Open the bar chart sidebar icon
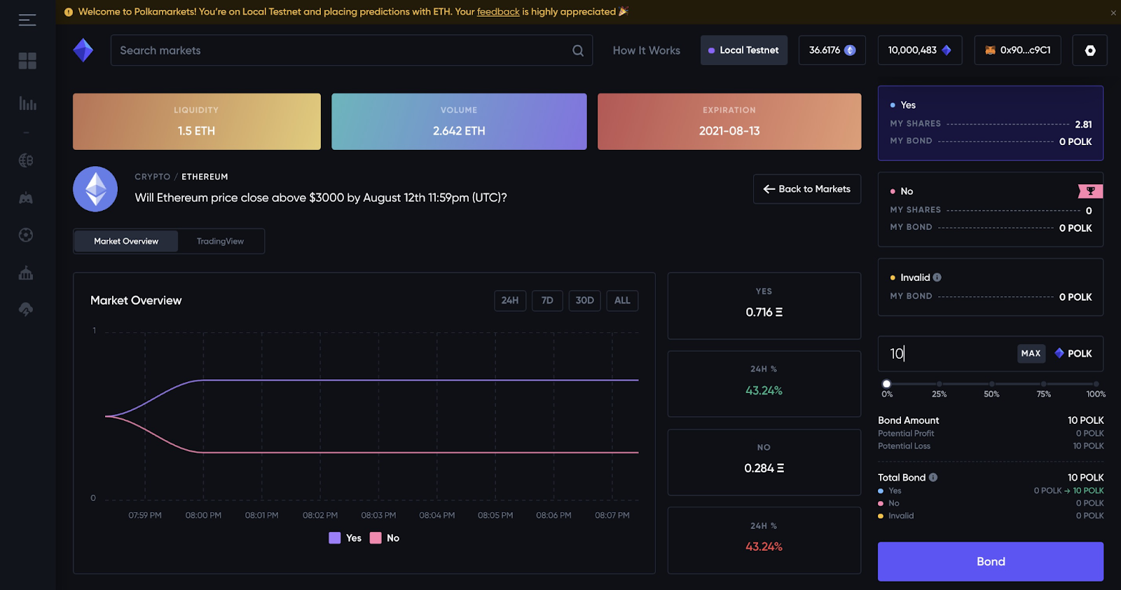This screenshot has width=1121, height=590. click(27, 103)
